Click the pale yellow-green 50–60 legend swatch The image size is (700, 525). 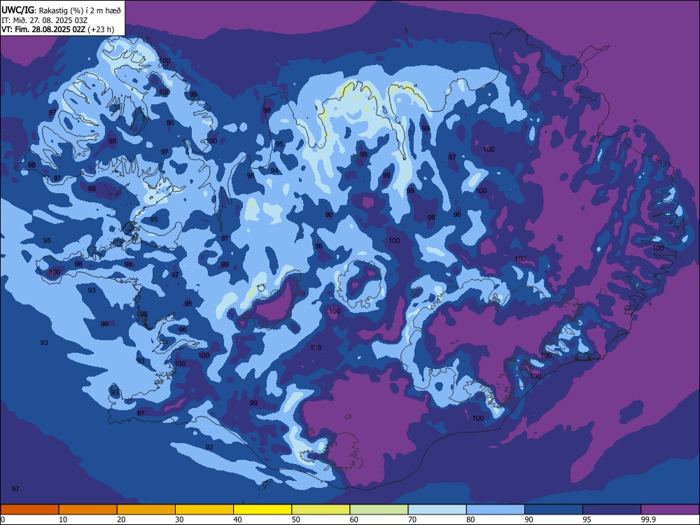(x=321, y=510)
